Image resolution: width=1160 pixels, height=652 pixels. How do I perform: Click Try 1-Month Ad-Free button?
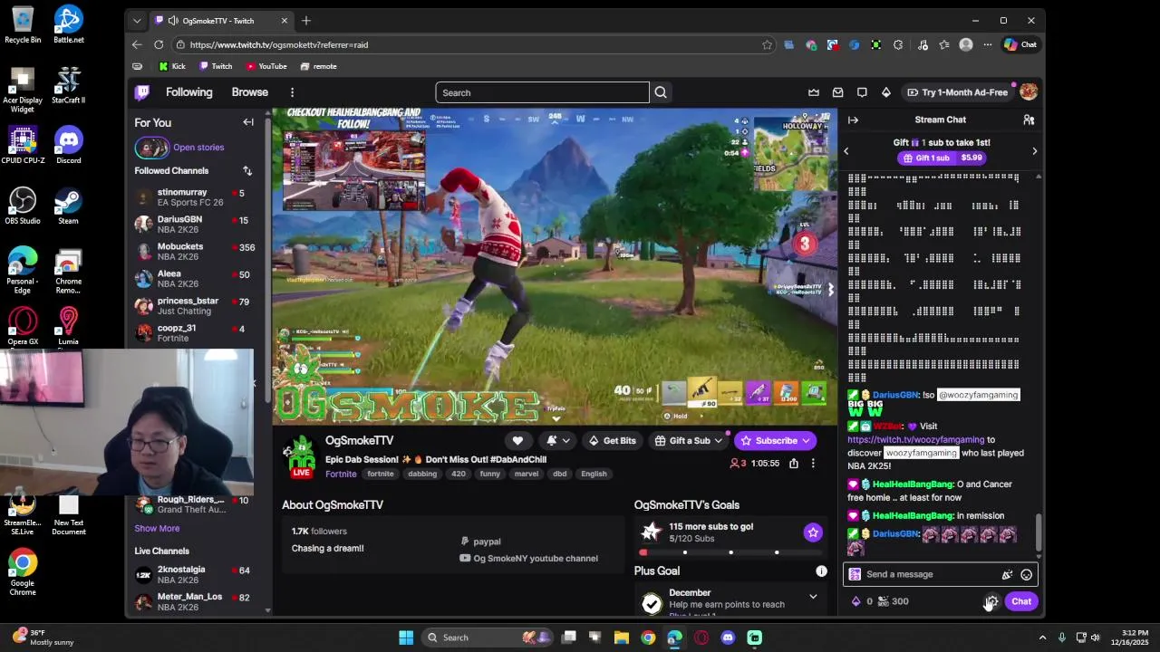pyautogui.click(x=957, y=92)
